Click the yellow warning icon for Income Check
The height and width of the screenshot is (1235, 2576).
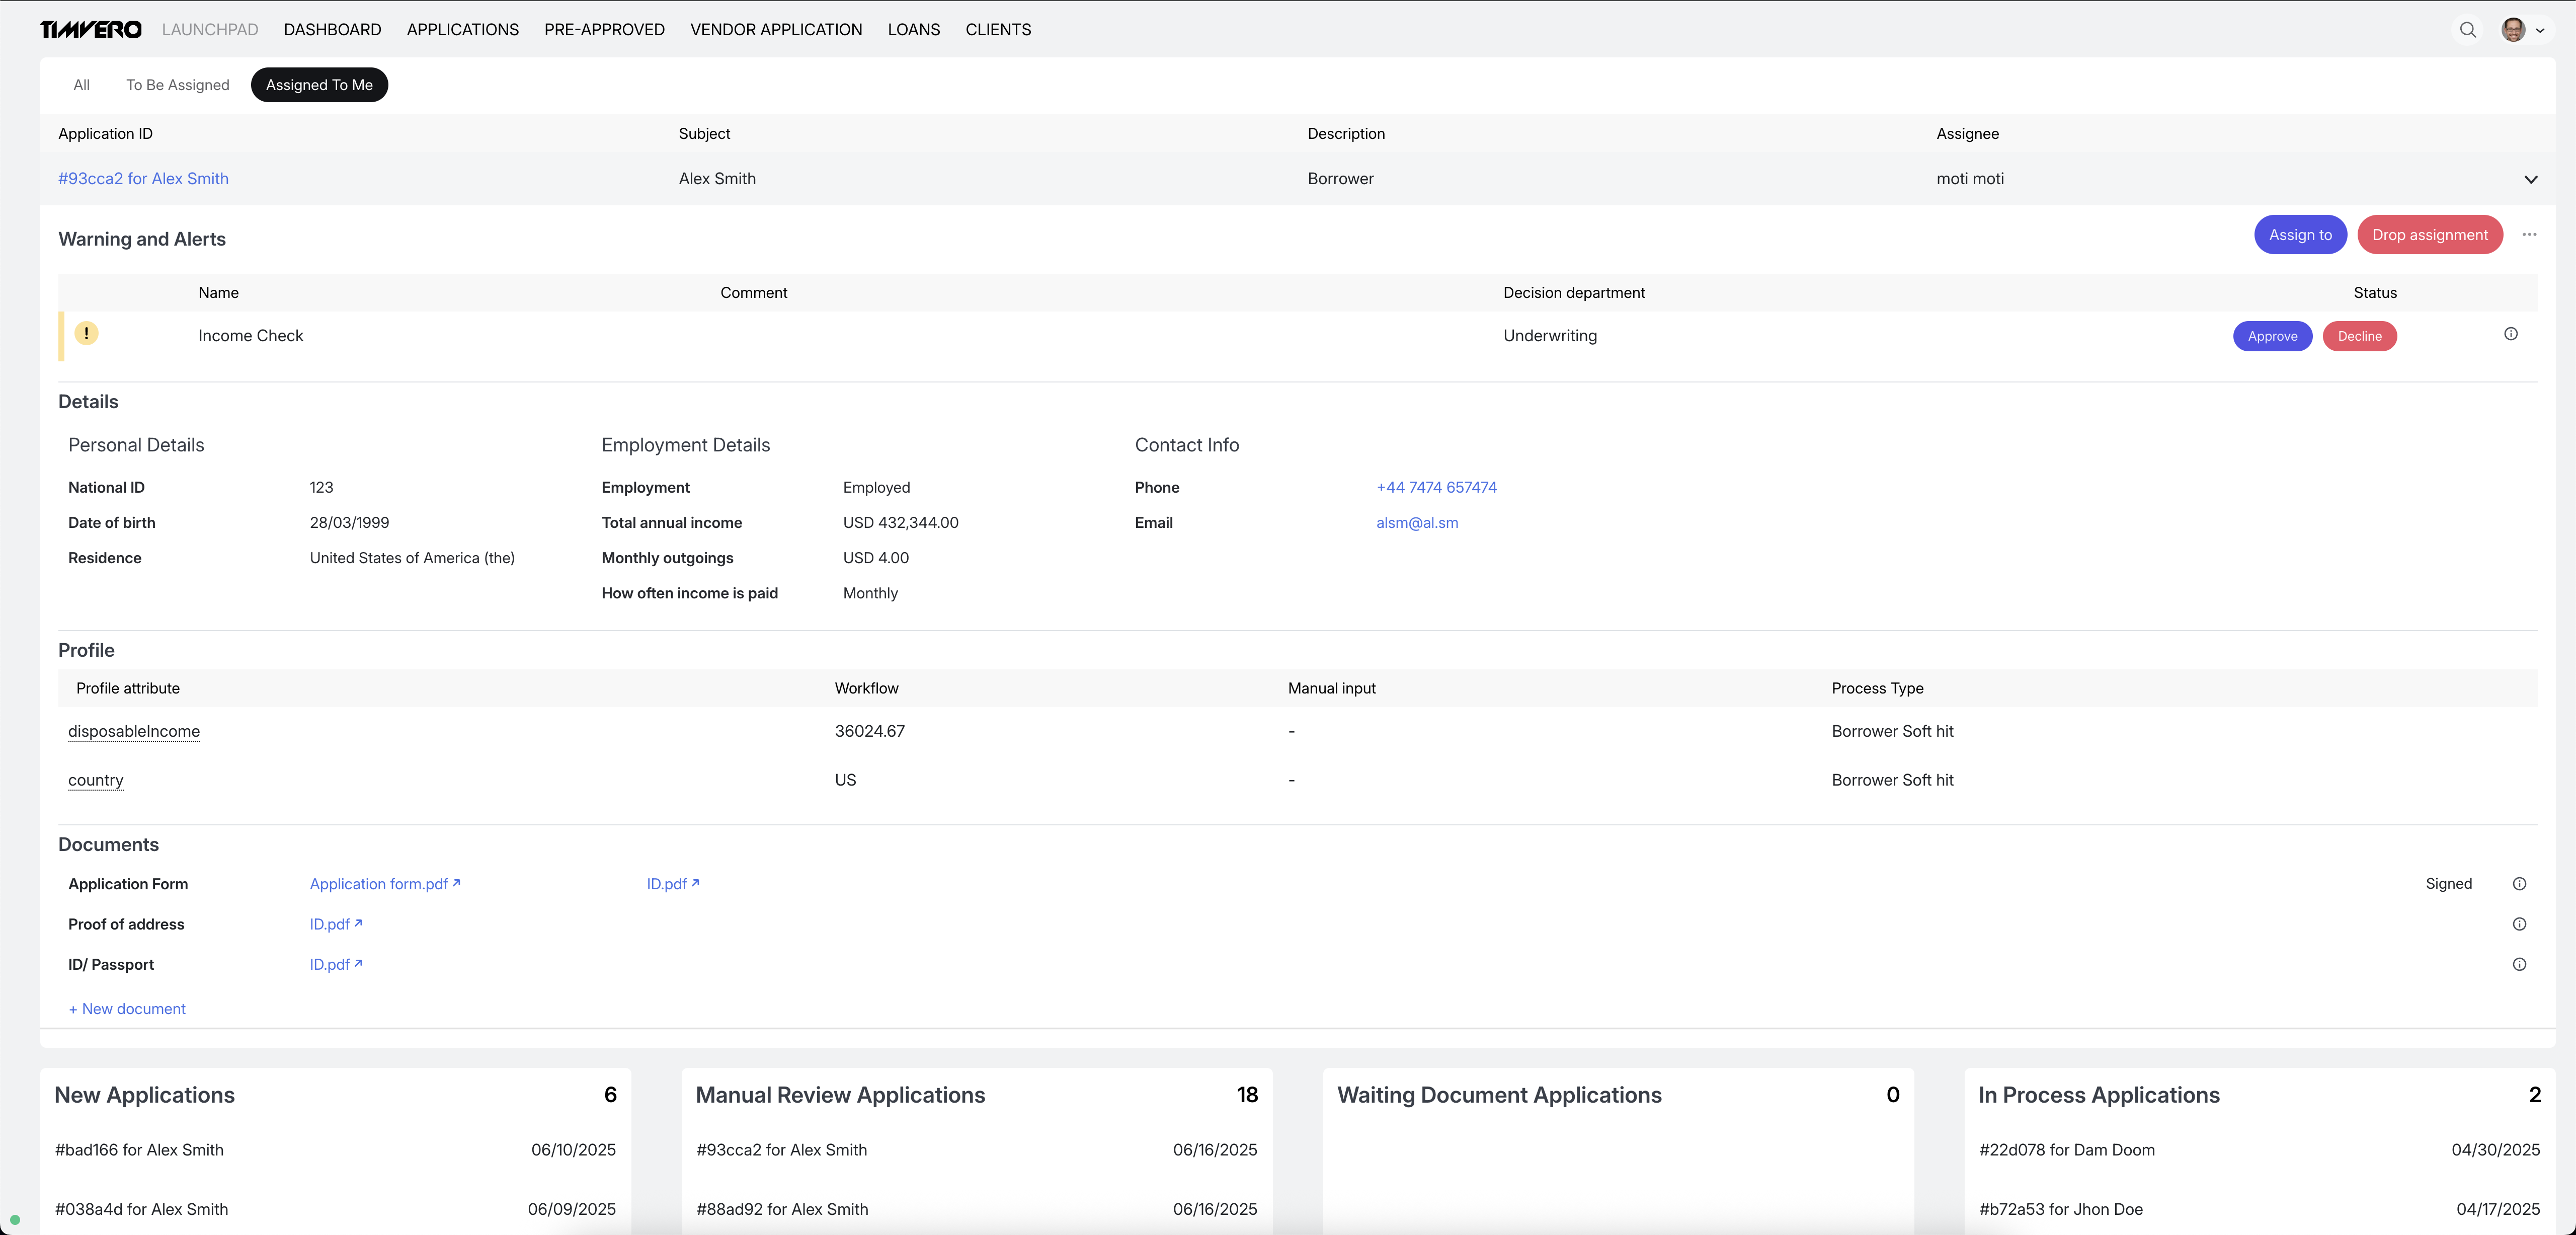coord(87,333)
